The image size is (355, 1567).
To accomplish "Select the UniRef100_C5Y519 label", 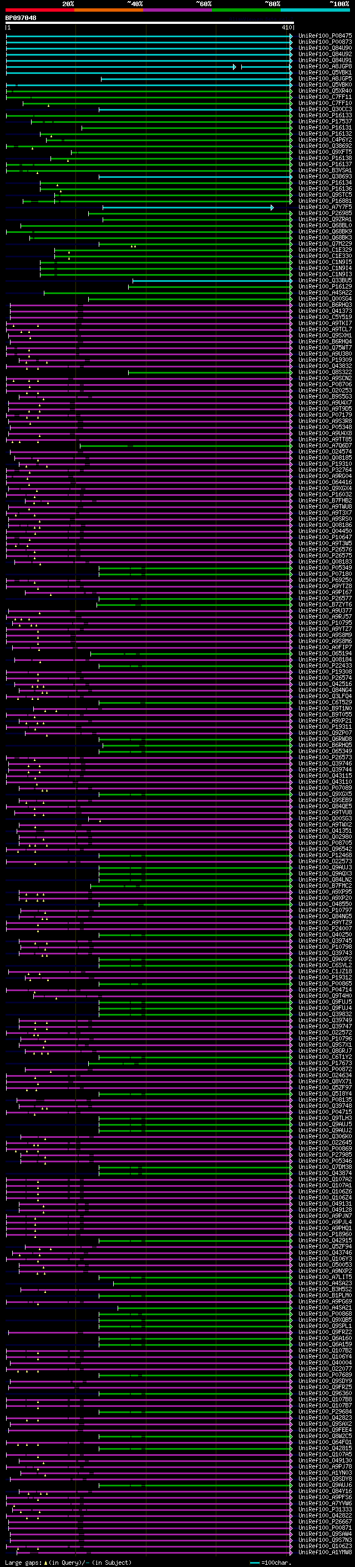I will 325,317.
